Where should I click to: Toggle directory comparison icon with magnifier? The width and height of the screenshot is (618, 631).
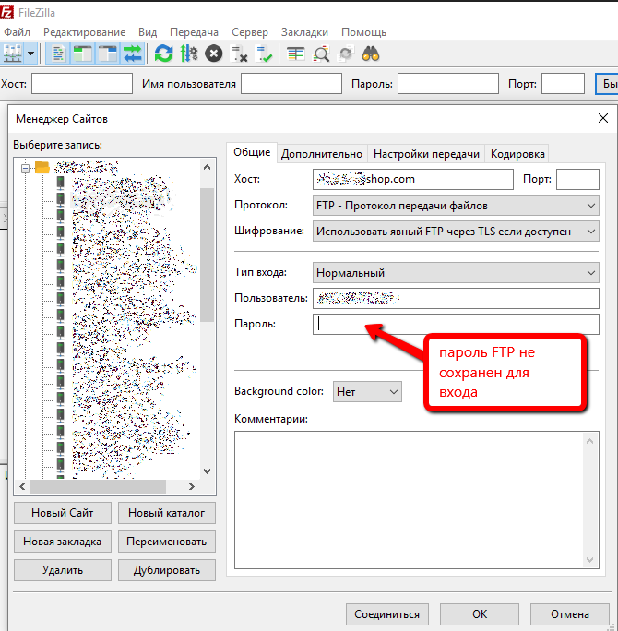(321, 54)
